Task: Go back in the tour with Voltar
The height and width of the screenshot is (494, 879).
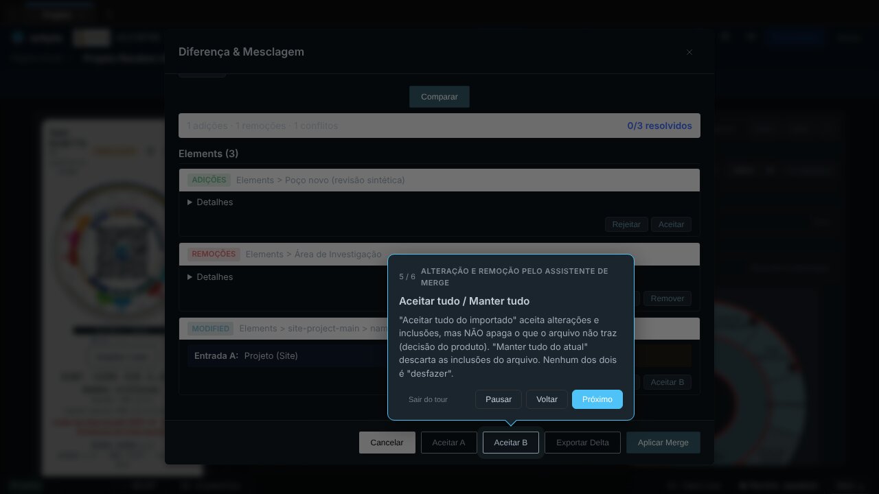Action: [547, 399]
